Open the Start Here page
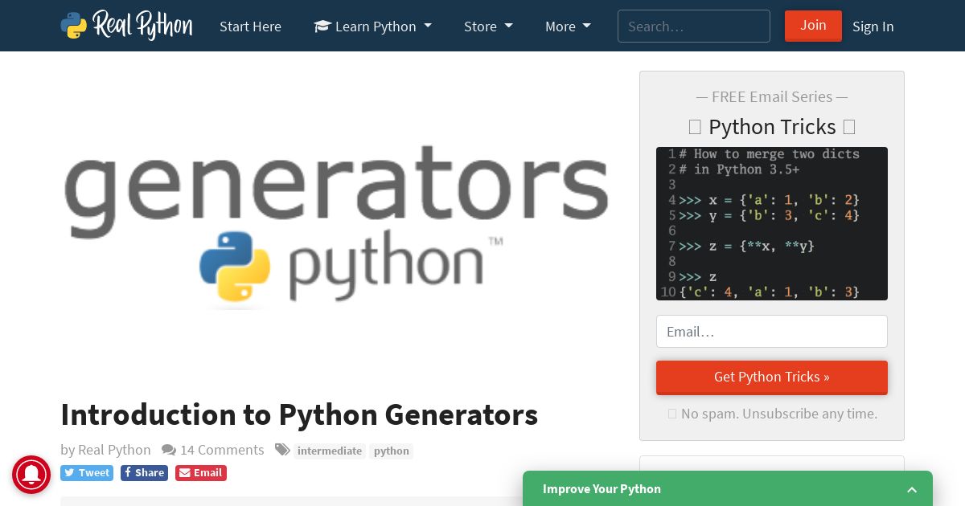This screenshot has width=965, height=506. 250,27
